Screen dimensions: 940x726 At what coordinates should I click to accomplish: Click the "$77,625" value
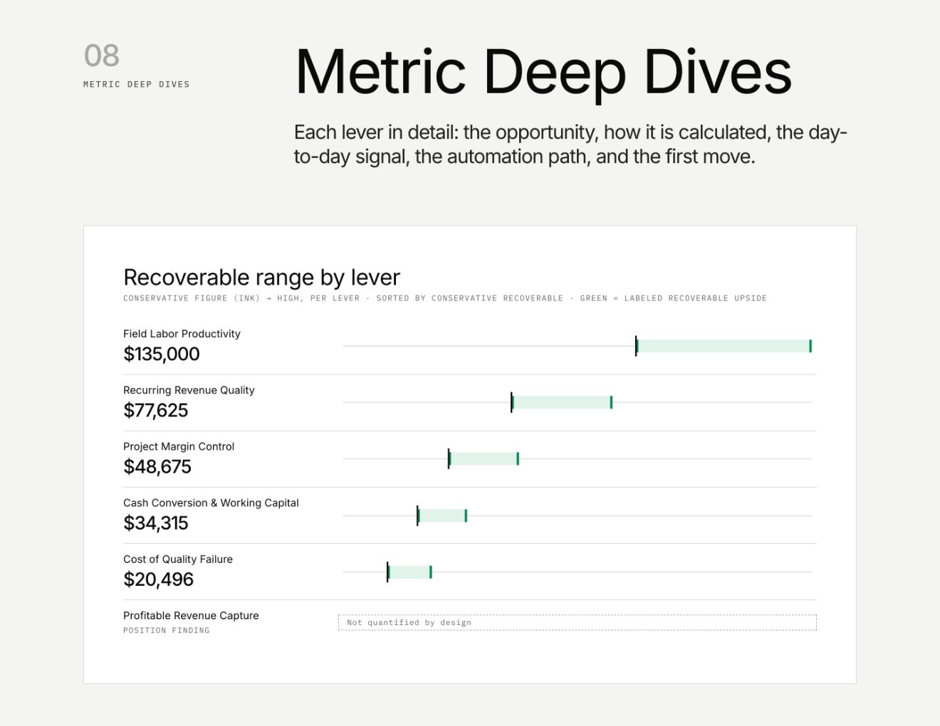click(x=156, y=410)
